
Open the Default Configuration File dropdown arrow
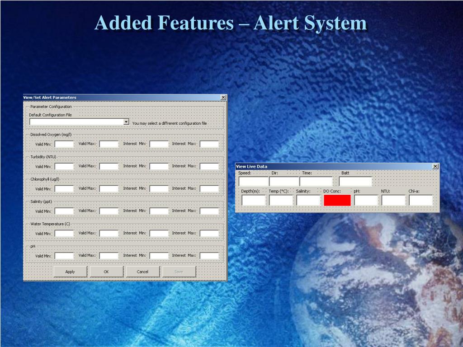pos(126,122)
